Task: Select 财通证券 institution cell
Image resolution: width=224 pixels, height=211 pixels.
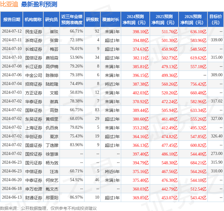Action: [34, 198]
